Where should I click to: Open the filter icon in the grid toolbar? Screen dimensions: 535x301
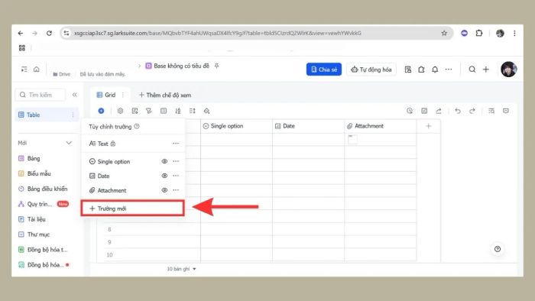[149, 111]
